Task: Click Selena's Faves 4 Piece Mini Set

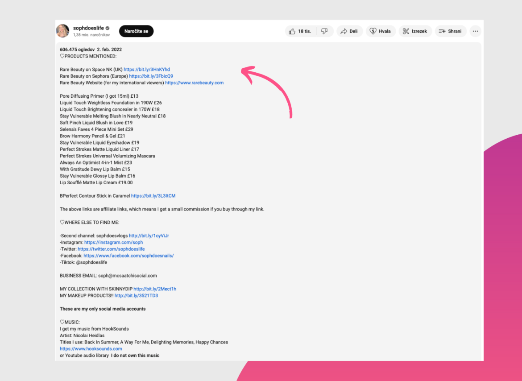Action: click(x=96, y=129)
